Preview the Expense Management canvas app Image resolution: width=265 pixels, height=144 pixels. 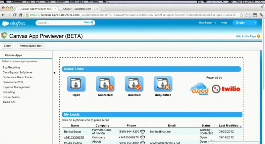pos(16,87)
